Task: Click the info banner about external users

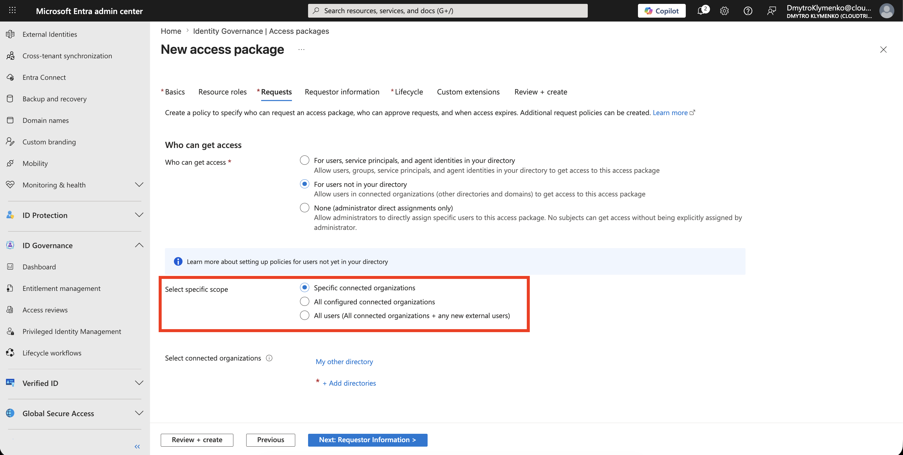Action: (455, 261)
